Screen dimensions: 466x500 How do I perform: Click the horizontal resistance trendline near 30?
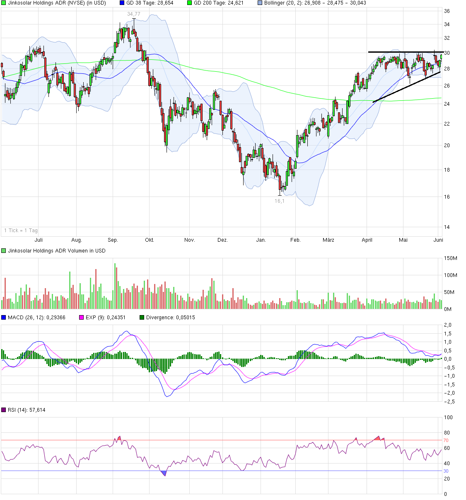pos(406,52)
